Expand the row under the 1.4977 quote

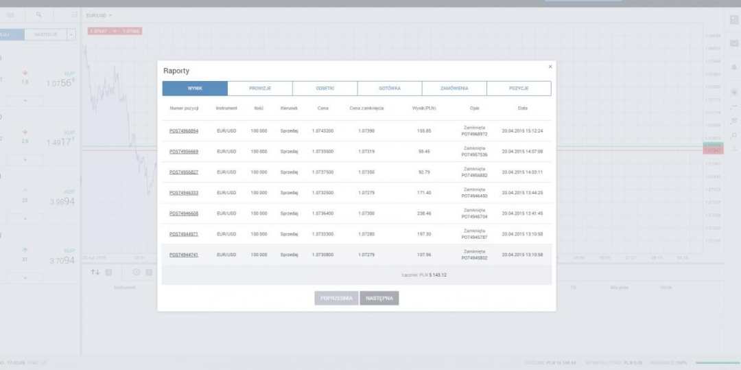(25, 159)
